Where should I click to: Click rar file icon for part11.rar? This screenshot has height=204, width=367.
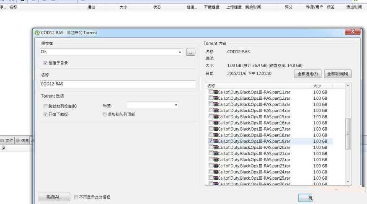point(216,92)
